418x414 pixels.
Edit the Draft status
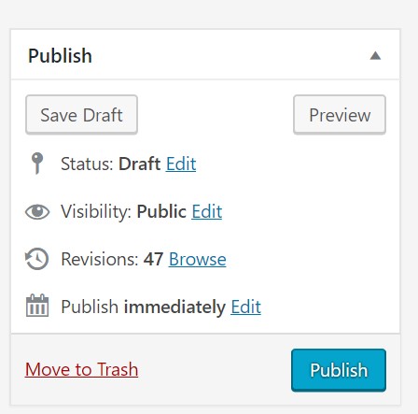click(x=181, y=164)
